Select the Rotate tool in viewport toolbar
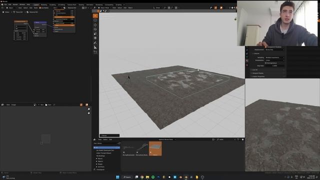The height and width of the screenshot is (180, 320). (95, 29)
